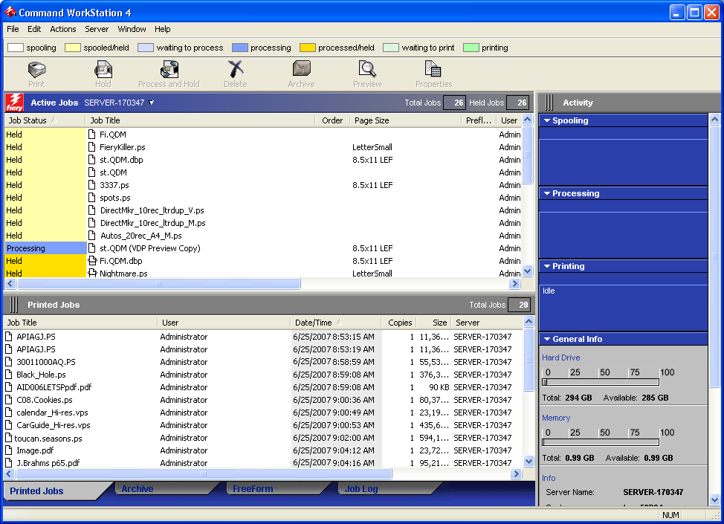Open the Actions menu
Screen dimensions: 724x524
pos(62,29)
